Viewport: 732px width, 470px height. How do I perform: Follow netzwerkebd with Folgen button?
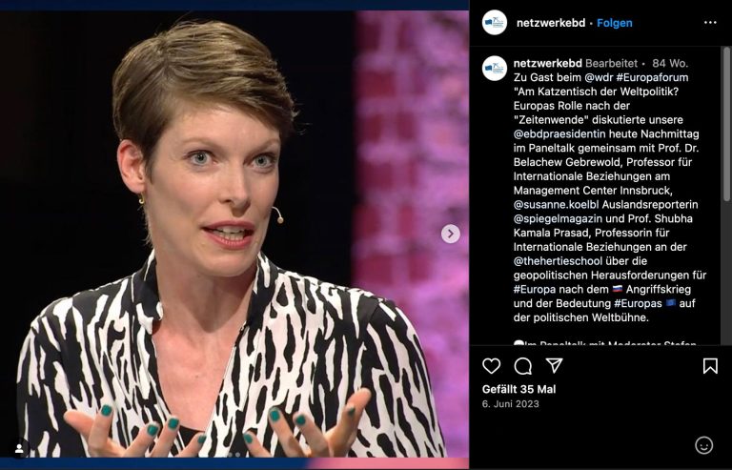pyautogui.click(x=615, y=23)
